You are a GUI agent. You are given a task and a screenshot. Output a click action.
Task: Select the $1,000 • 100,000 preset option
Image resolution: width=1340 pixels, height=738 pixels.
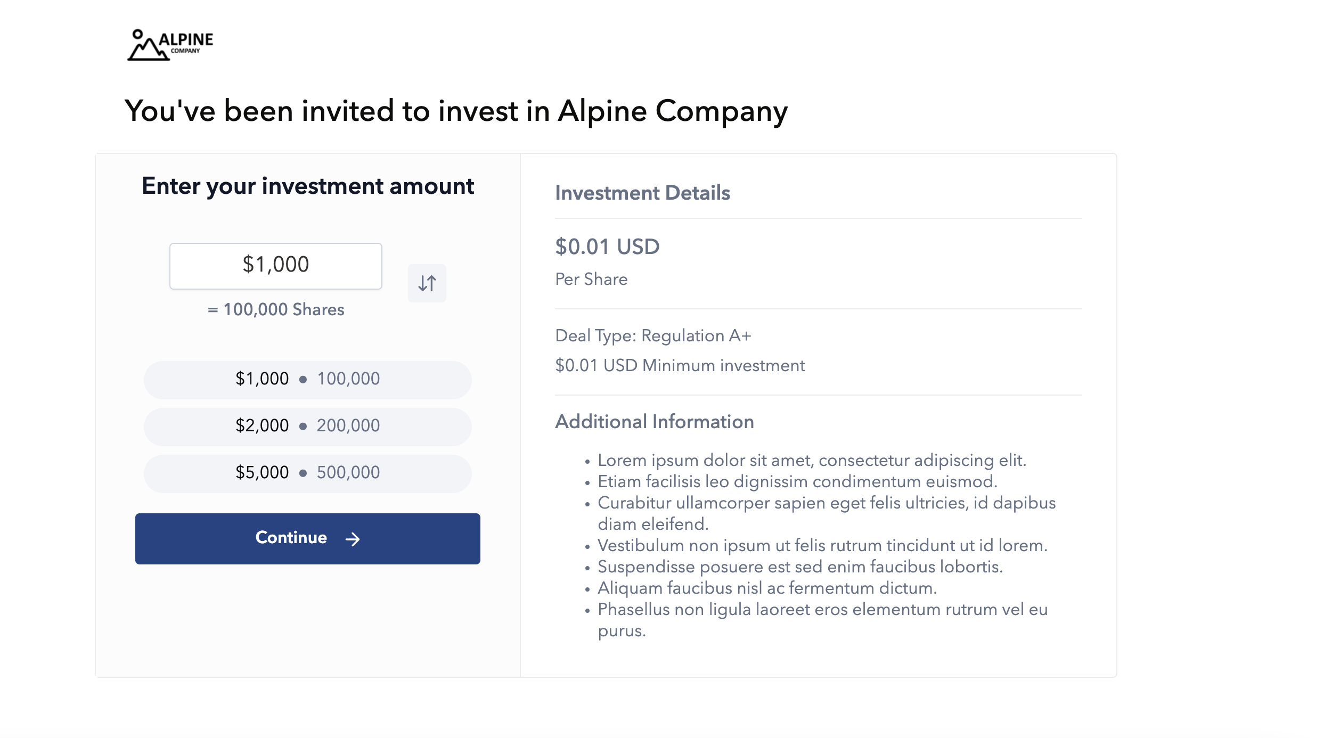307,380
